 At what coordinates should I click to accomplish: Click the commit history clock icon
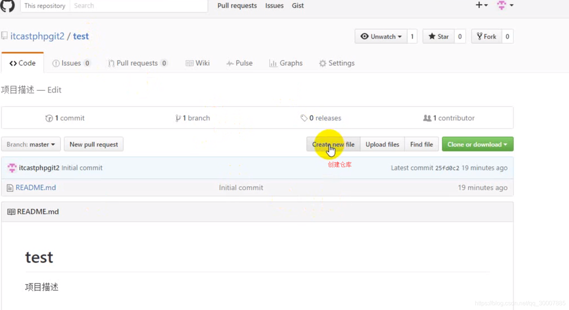[49, 118]
